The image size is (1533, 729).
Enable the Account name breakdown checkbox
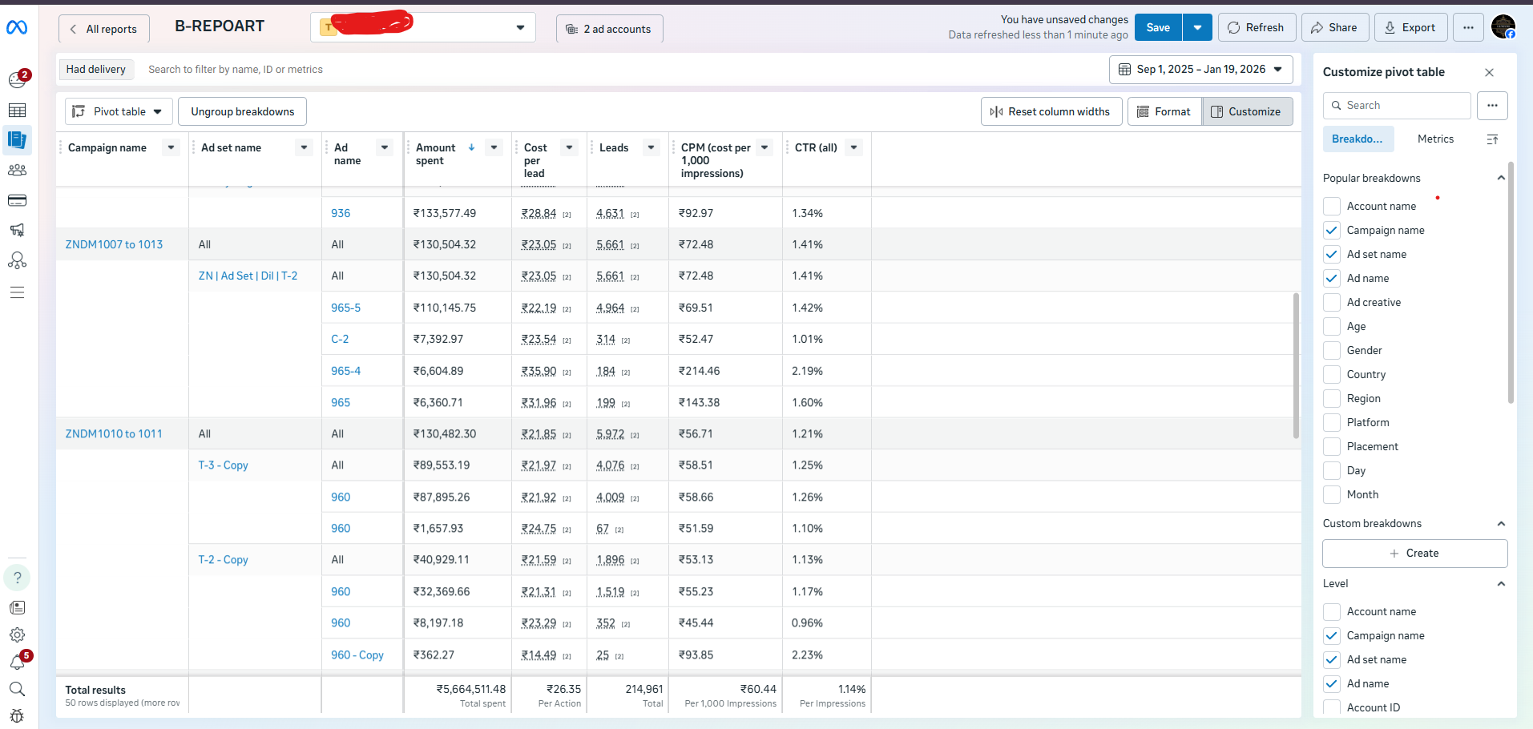point(1331,206)
